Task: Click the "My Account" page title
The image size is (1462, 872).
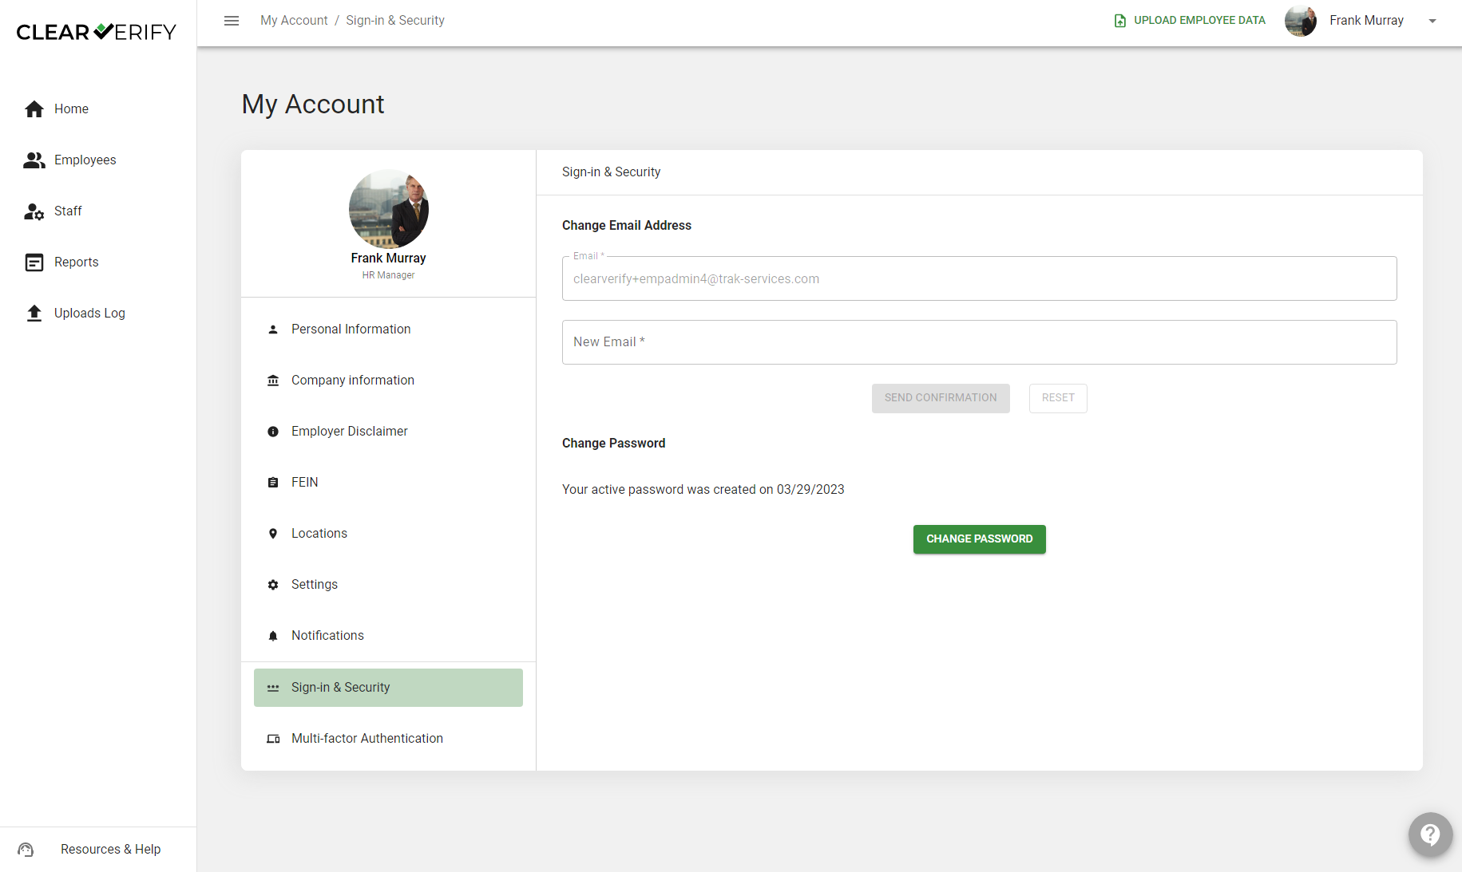Action: tap(313, 105)
